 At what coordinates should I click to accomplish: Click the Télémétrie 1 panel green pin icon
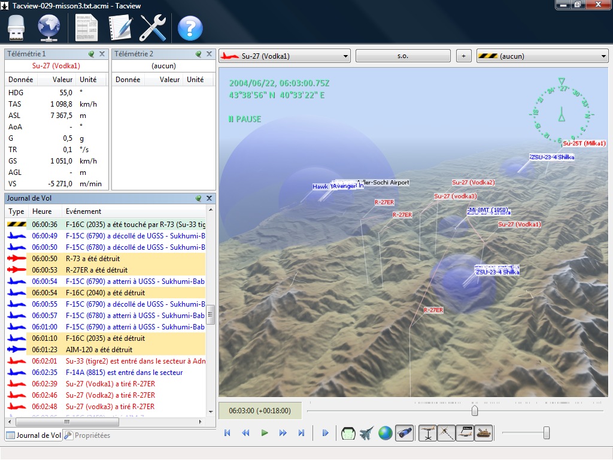coord(91,54)
